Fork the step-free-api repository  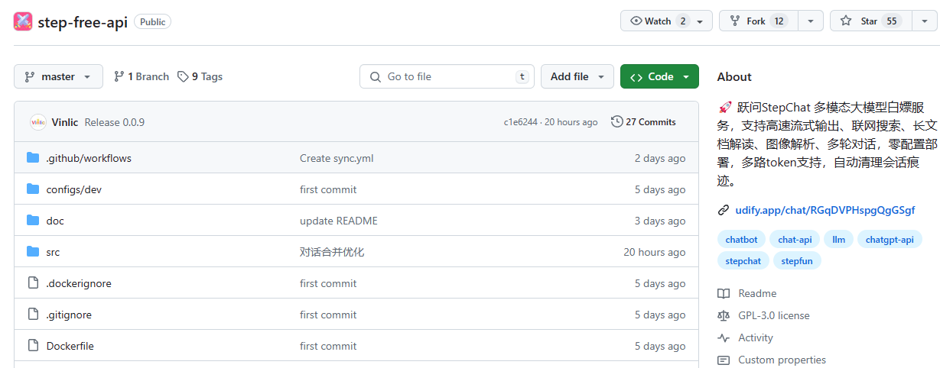pyautogui.click(x=757, y=21)
